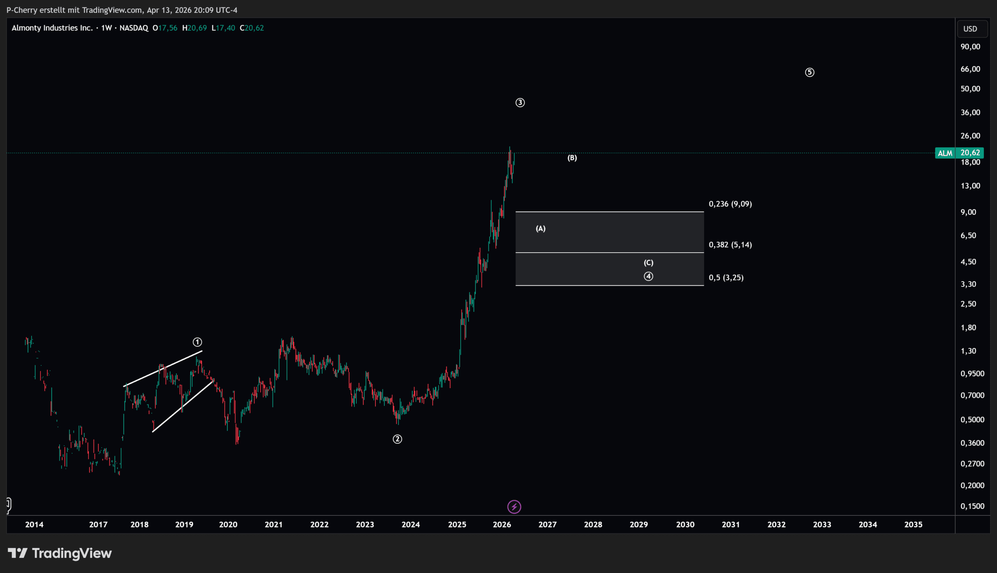Click the 1W interval in chart legend
997x573 pixels.
tap(106, 28)
